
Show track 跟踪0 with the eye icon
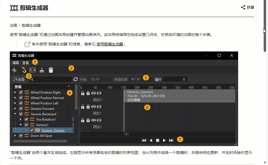coord(94,93)
